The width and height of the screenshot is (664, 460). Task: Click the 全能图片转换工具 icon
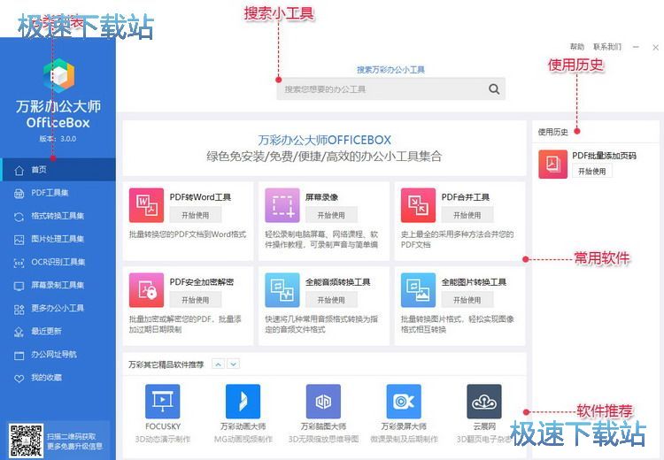[x=418, y=290]
